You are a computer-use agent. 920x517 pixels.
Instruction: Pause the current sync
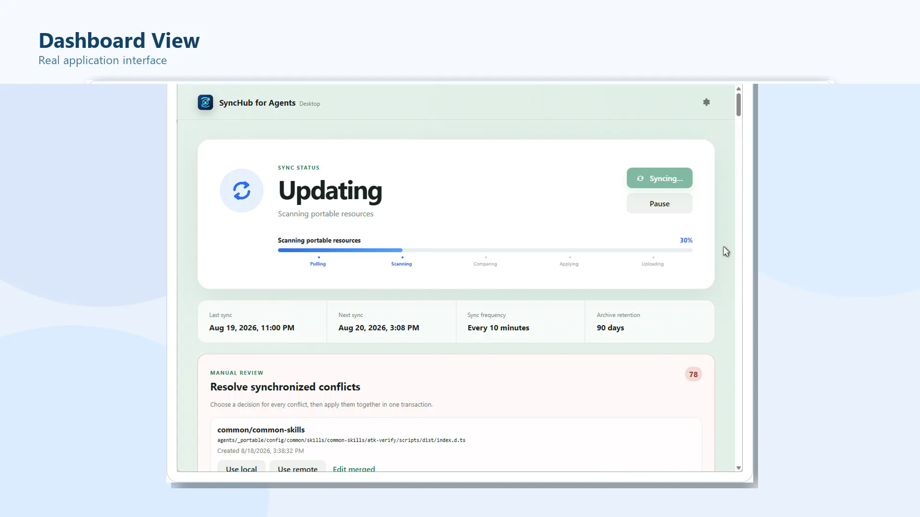(659, 203)
